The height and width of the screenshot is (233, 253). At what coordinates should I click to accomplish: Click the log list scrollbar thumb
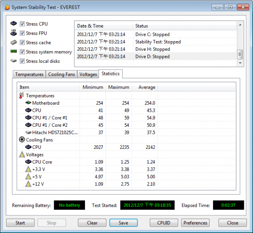click(x=240, y=54)
